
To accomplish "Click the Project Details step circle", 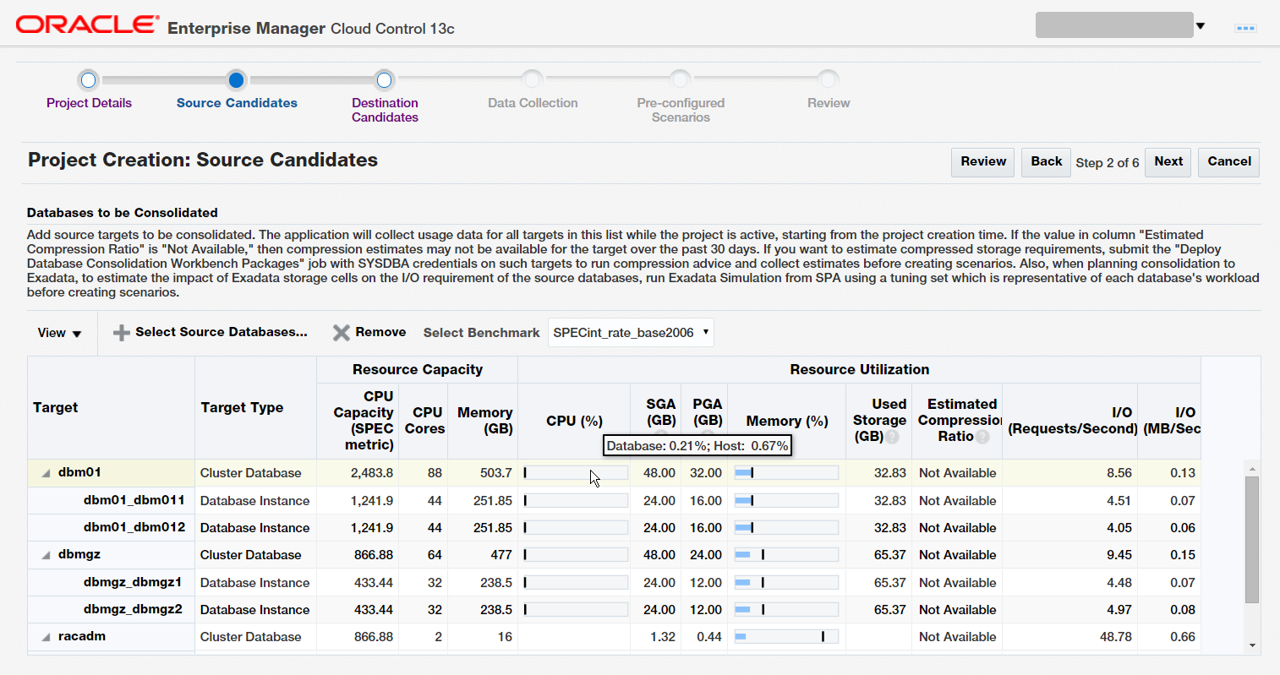I will (89, 80).
